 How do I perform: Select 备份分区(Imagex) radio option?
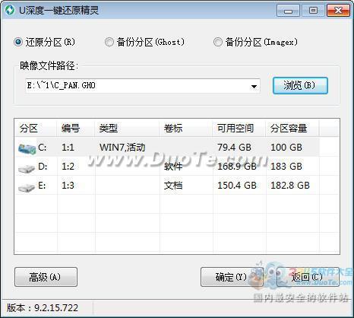(217, 42)
